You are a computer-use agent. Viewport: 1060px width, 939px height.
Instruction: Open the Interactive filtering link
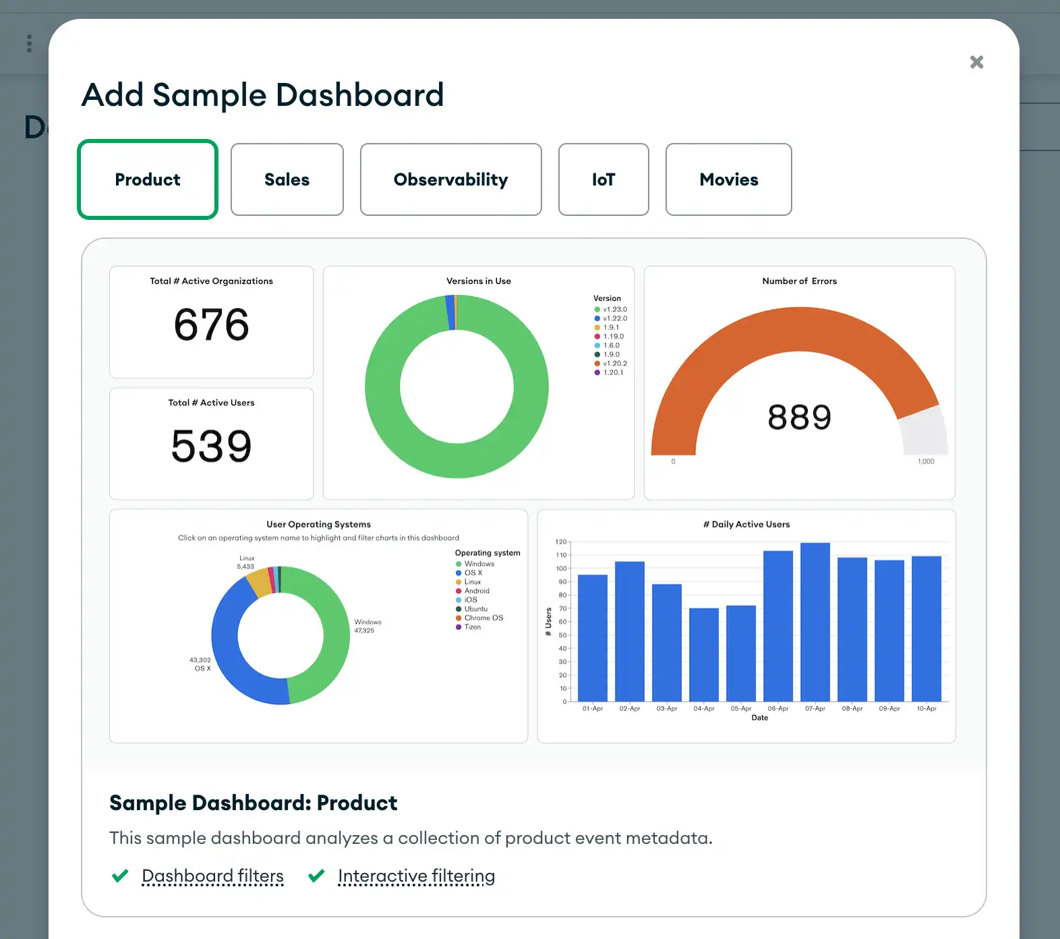click(416, 876)
